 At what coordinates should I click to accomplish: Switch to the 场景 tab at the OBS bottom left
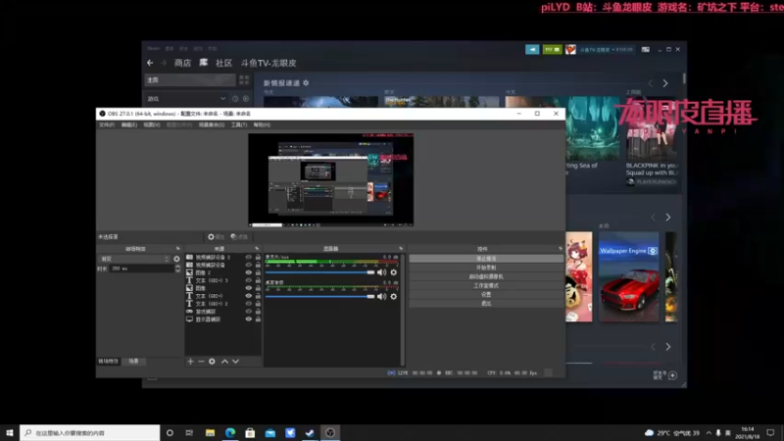[133, 361]
